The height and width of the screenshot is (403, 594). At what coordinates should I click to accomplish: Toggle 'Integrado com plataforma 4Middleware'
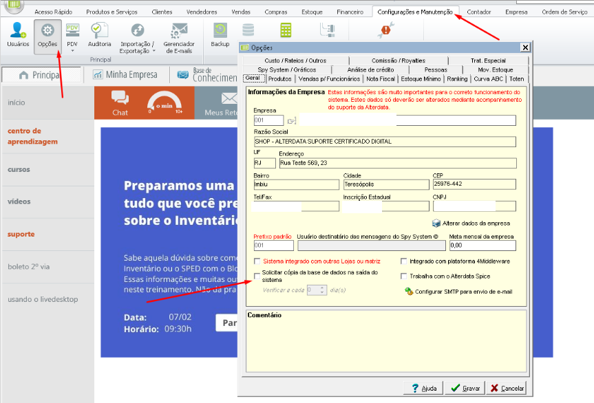click(404, 261)
